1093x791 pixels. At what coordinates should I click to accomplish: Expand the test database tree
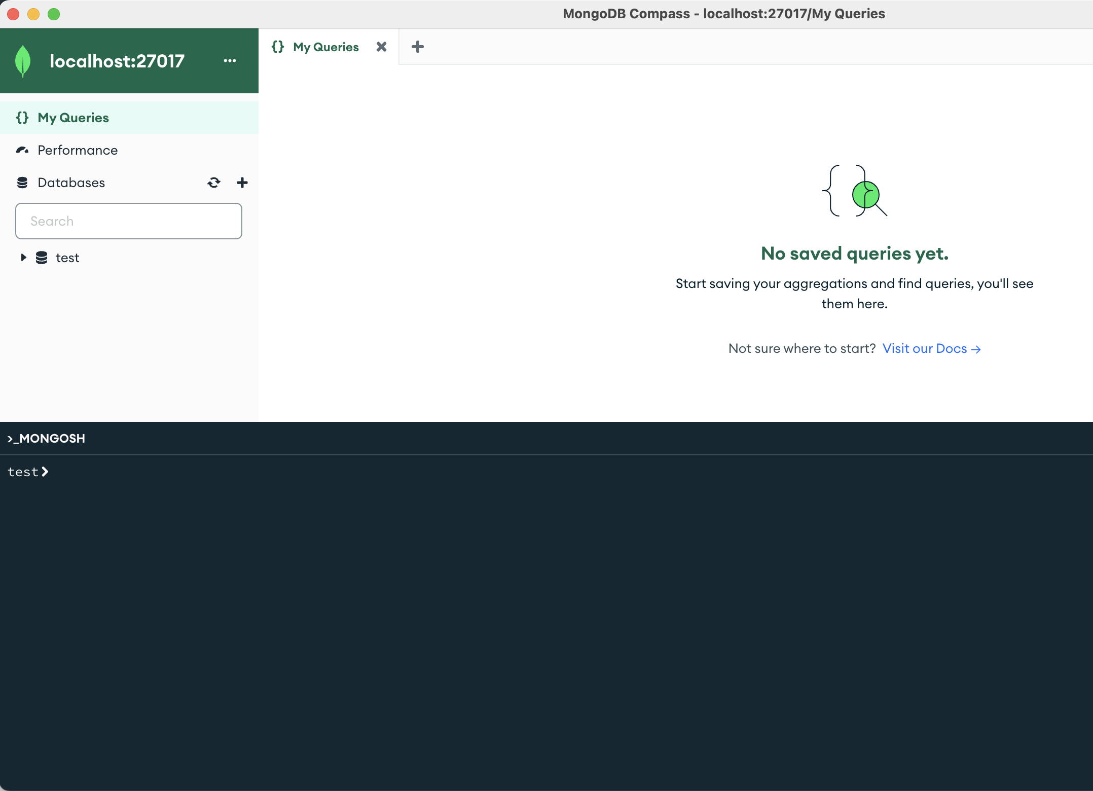[x=23, y=258]
